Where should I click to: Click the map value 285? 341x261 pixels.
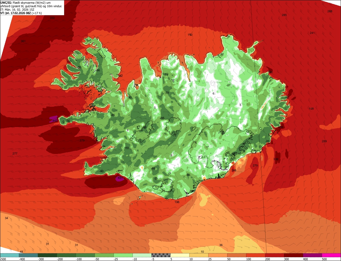tap(284, 15)
